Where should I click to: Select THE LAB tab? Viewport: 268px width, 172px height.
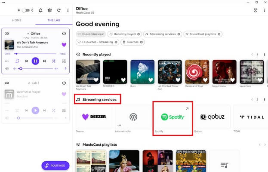(54, 20)
